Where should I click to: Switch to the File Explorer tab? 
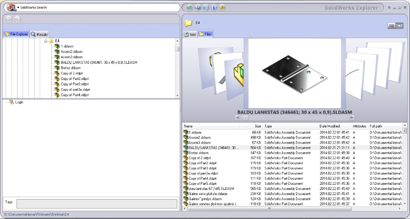coord(16,34)
